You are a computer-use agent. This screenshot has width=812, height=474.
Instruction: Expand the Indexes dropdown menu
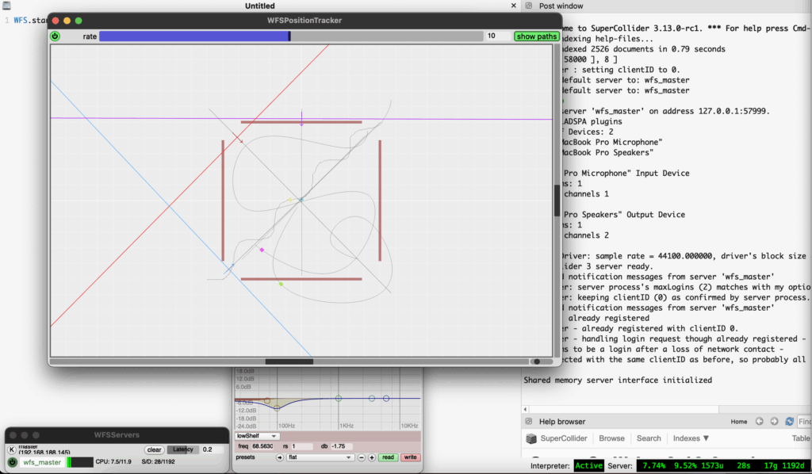(x=691, y=438)
